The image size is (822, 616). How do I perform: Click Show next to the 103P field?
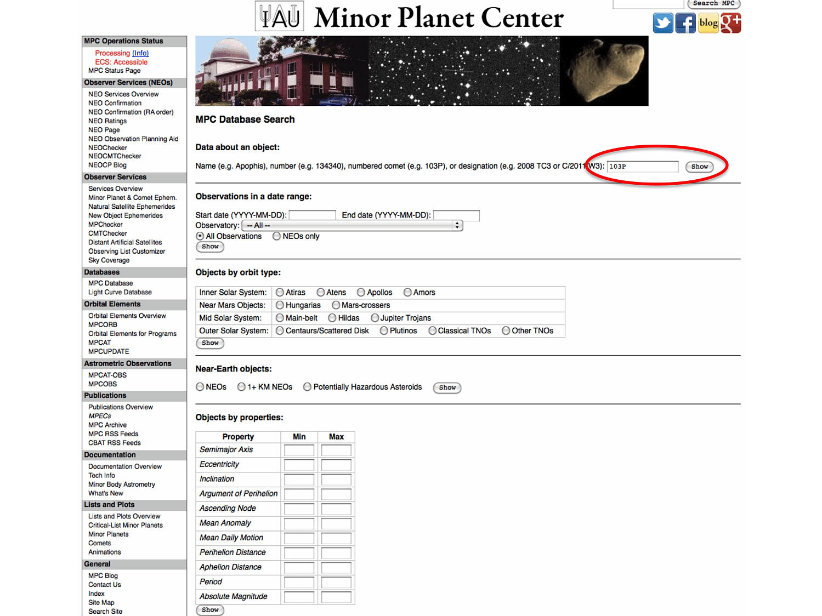pos(699,167)
